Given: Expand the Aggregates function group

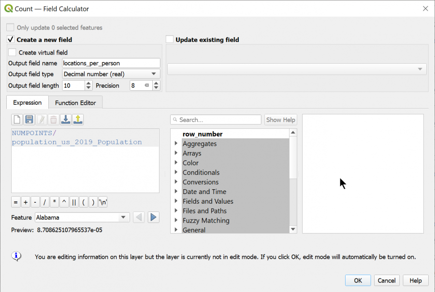Looking at the screenshot, I should pos(176,143).
